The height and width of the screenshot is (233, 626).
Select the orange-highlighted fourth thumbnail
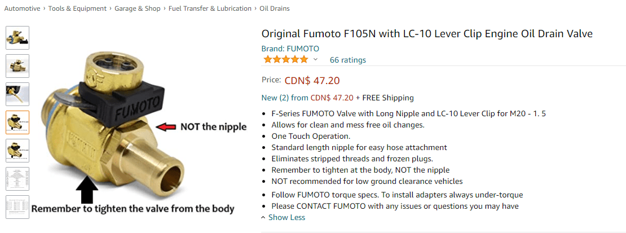coord(17,122)
